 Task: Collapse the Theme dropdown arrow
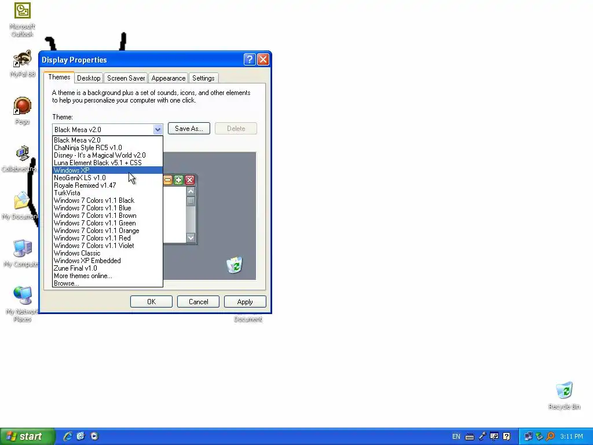coord(158,129)
